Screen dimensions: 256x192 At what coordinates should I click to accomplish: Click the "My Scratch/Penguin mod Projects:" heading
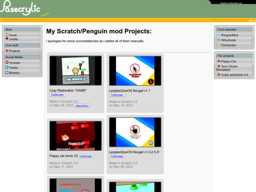pyautogui.click(x=99, y=31)
